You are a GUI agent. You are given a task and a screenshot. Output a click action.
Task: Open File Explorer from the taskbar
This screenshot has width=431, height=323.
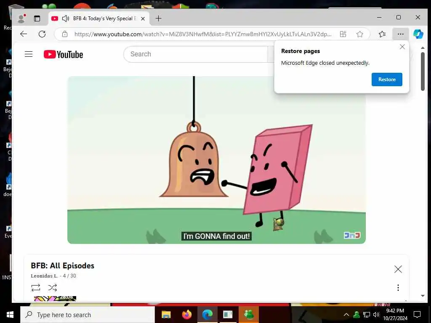coord(166,315)
